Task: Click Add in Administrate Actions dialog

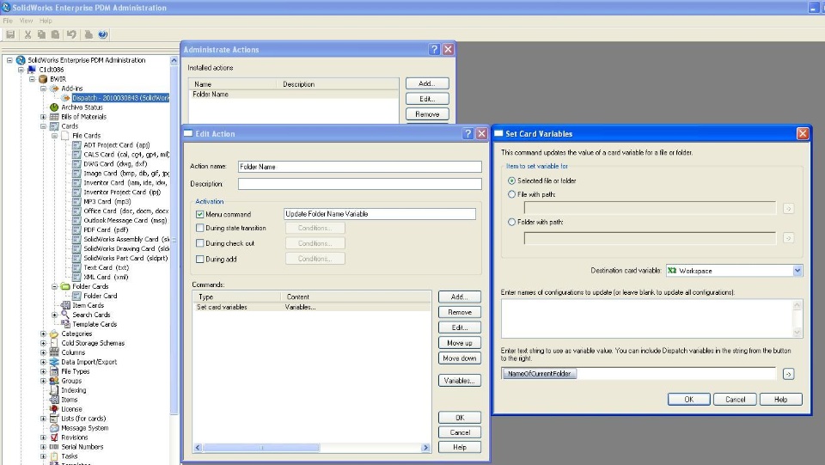Action: coord(427,83)
